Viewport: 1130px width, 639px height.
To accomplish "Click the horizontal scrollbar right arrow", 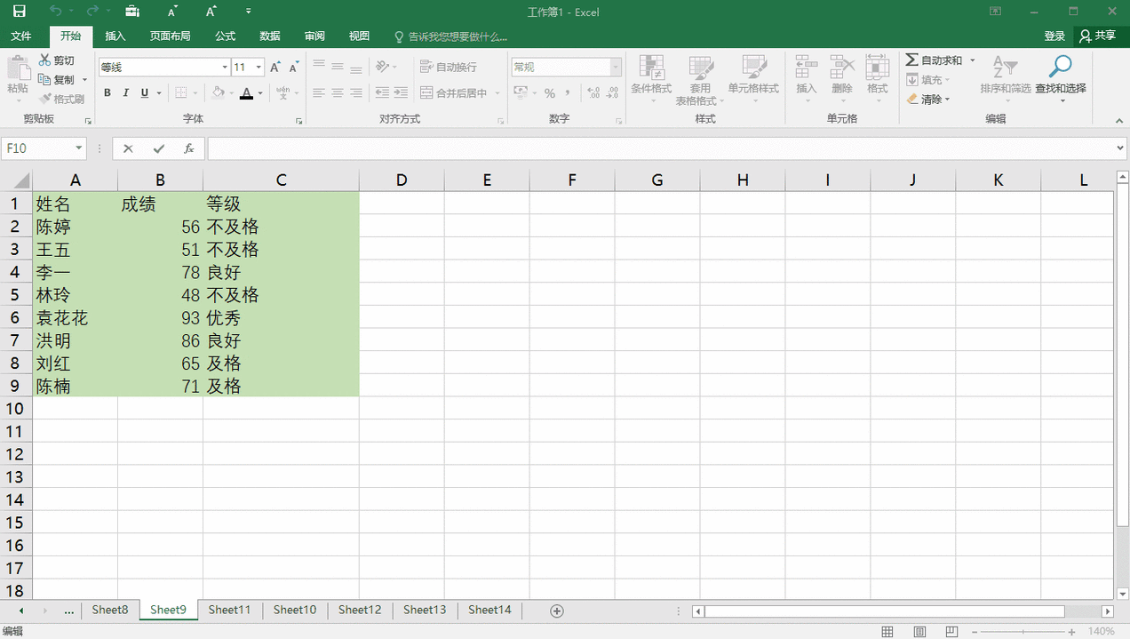I will coord(1107,611).
